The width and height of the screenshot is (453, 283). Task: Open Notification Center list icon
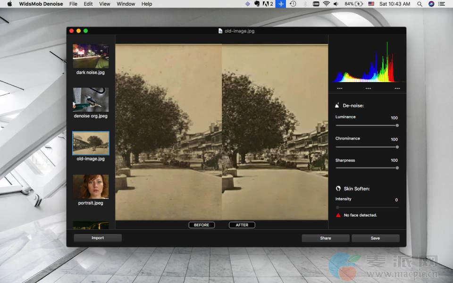point(442,4)
